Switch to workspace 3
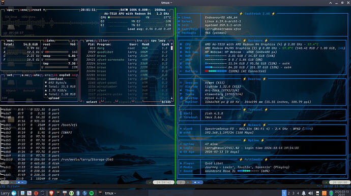 [293, 193]
